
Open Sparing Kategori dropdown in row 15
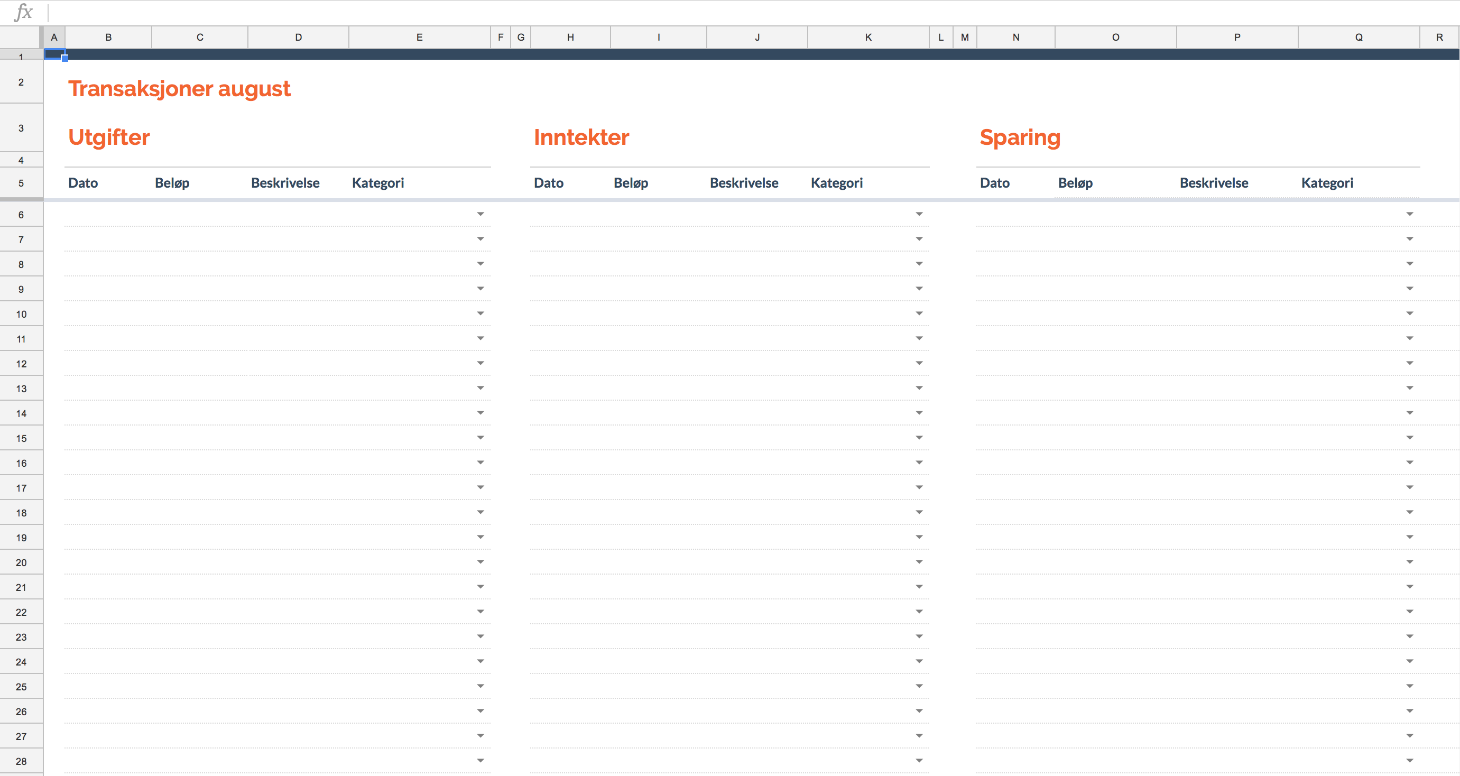[x=1409, y=438]
